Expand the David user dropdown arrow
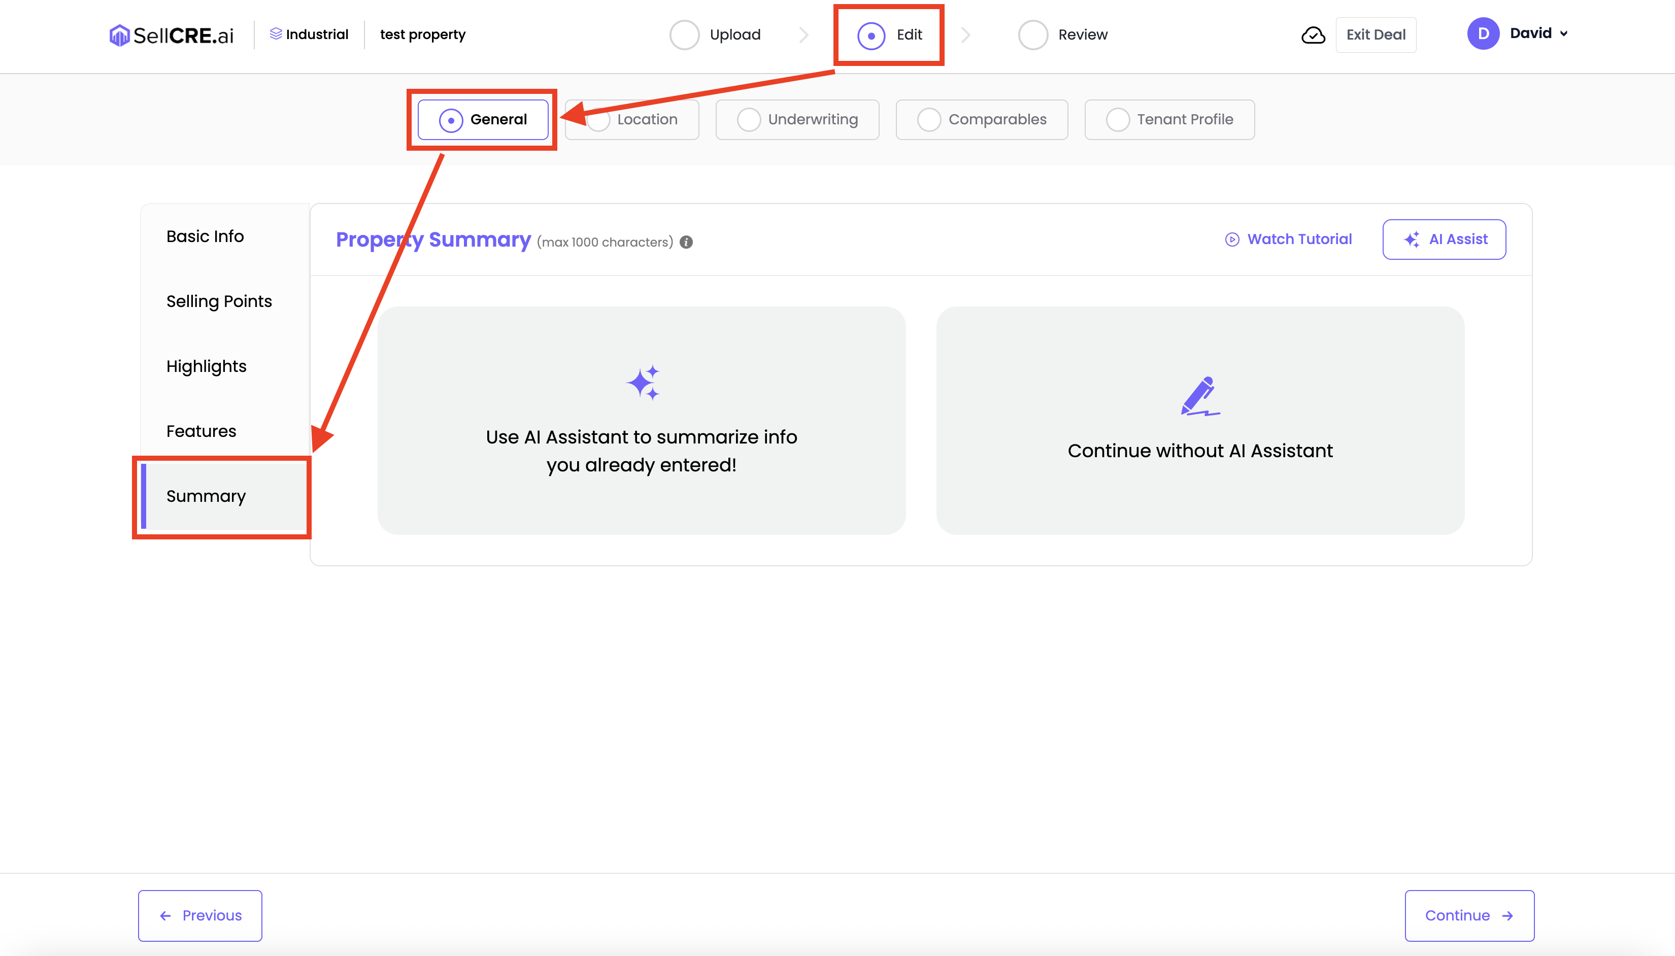The width and height of the screenshot is (1675, 956). click(x=1564, y=33)
